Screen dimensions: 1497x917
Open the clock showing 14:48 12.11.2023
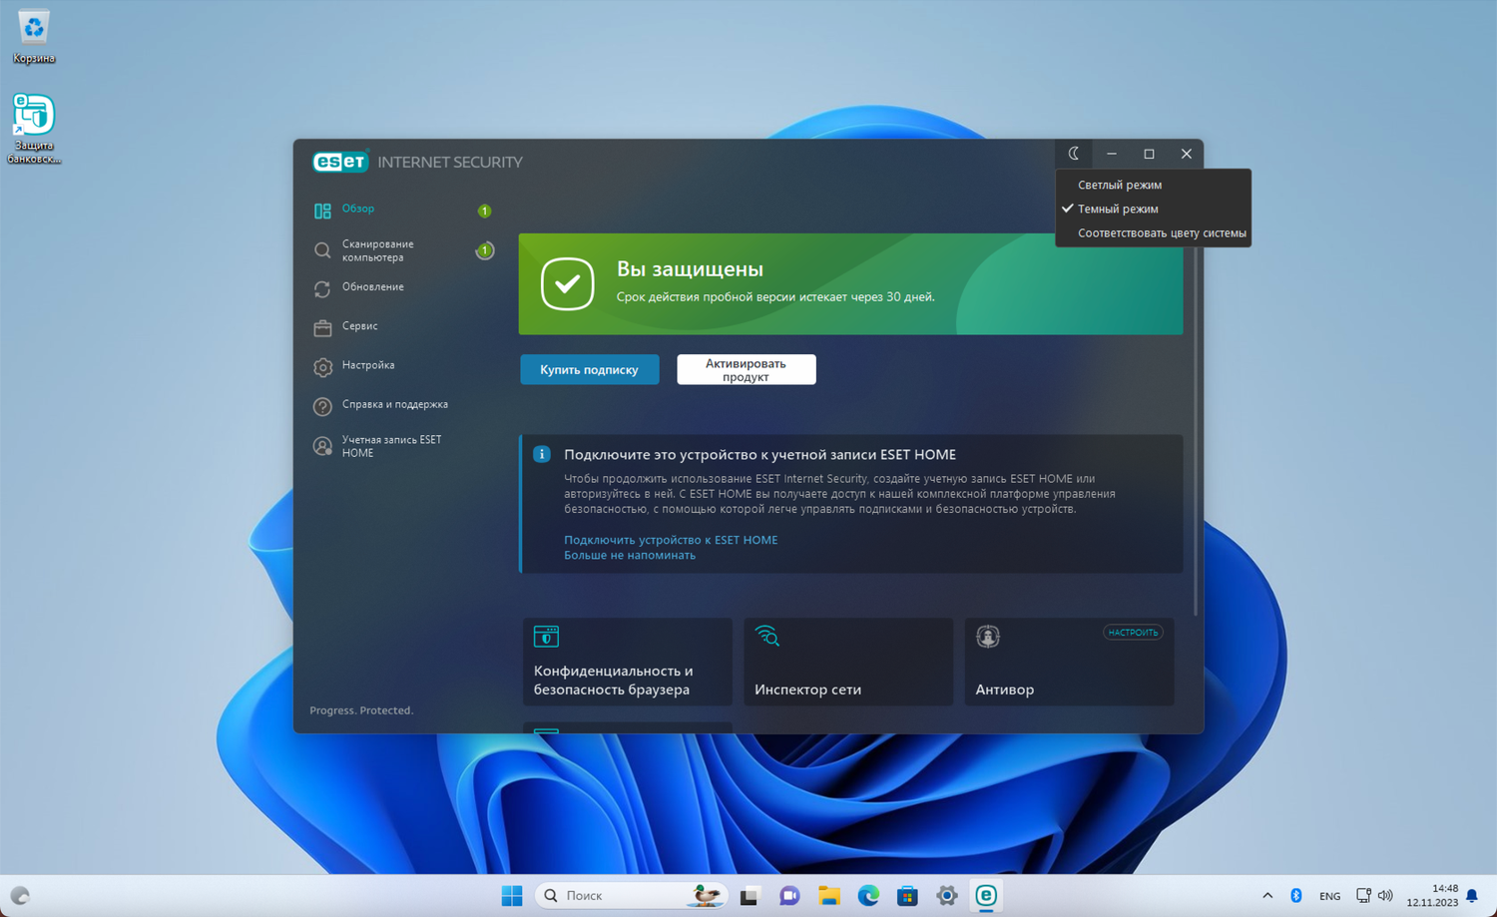tap(1432, 896)
